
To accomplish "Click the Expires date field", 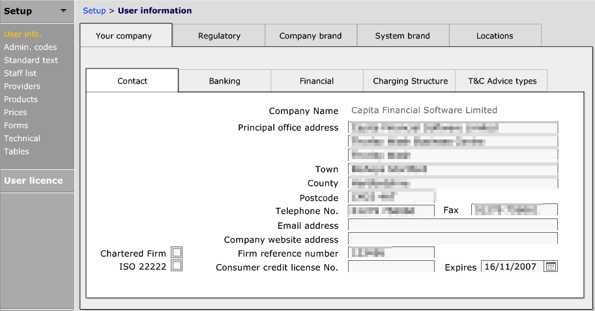I will click(x=512, y=267).
